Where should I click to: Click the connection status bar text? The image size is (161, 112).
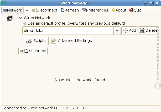[x=44, y=108]
